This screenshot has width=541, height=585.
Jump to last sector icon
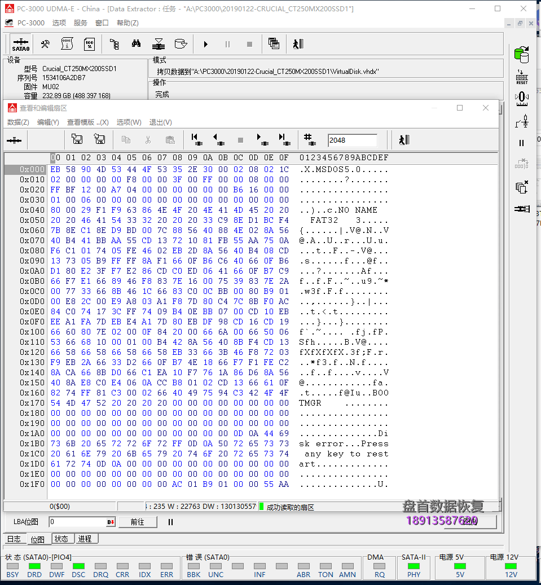[284, 139]
